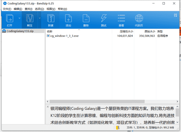Click the zip icon next to CodingGalaxy133.zip
This screenshot has width=181, height=132.
tap(4, 31)
